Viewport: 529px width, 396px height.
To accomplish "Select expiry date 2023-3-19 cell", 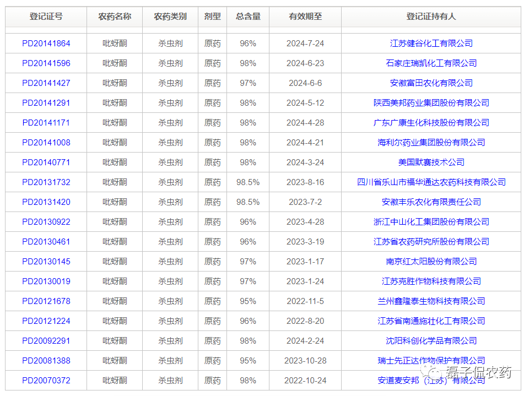I will (305, 242).
